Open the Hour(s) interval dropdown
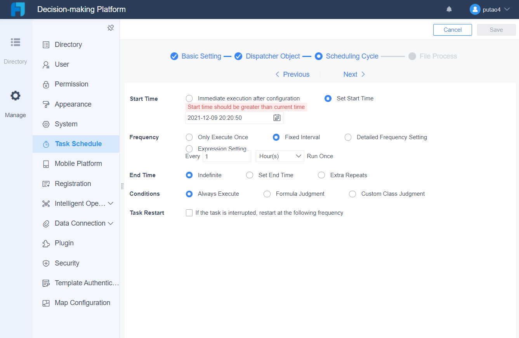519x338 pixels. (279, 156)
